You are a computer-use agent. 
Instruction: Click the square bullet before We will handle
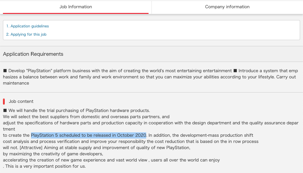(x=5, y=111)
